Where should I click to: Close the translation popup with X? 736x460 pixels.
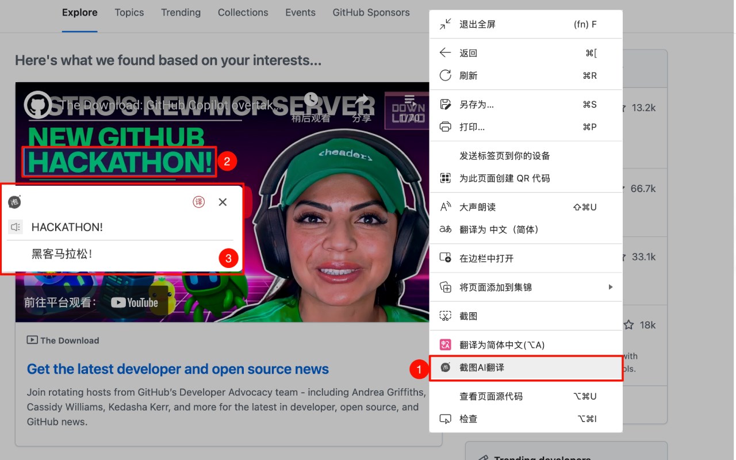tap(223, 202)
